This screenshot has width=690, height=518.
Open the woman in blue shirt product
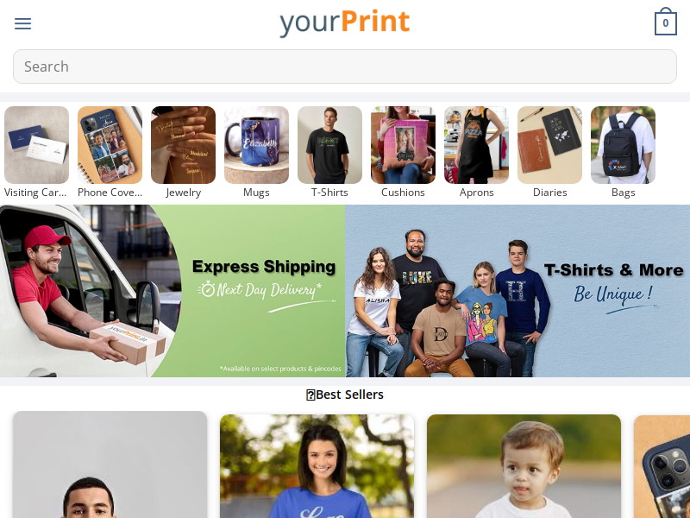coord(317,466)
